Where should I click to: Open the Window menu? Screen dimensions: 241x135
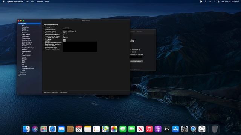coord(40,1)
